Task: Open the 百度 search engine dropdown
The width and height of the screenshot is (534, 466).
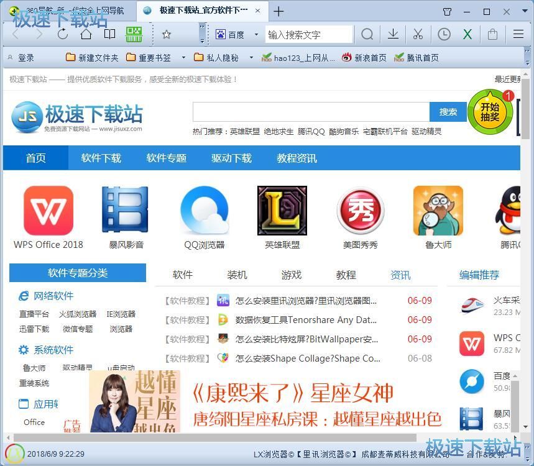Action: point(255,35)
